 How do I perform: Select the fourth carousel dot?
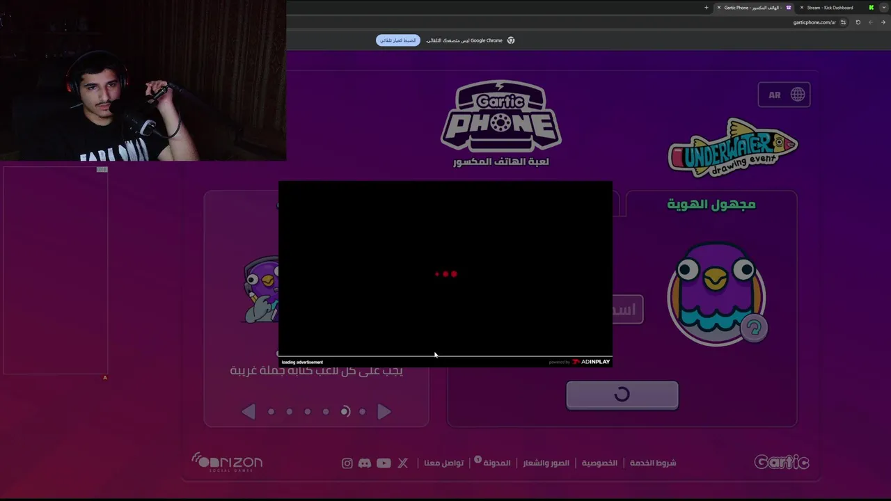click(326, 412)
